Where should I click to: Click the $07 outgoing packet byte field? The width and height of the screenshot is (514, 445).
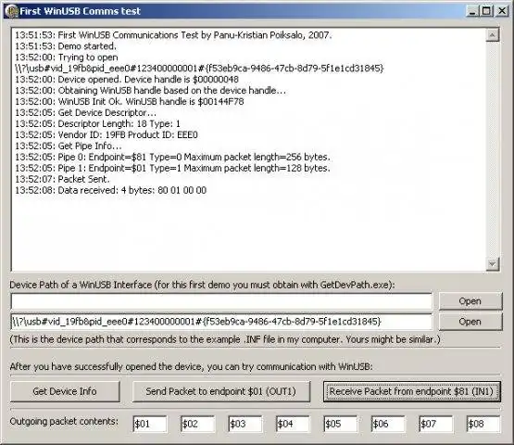[436, 424]
